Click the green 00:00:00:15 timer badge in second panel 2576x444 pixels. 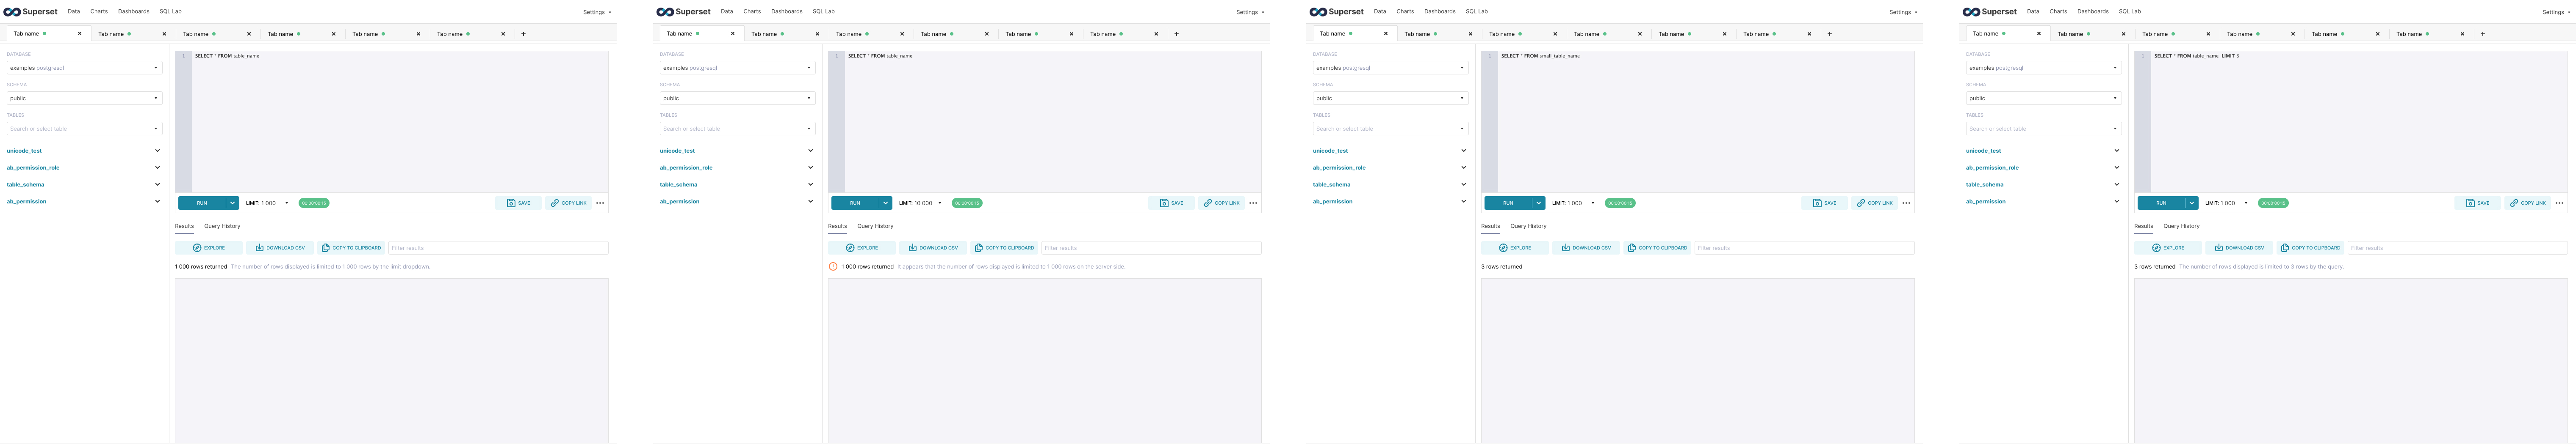967,203
